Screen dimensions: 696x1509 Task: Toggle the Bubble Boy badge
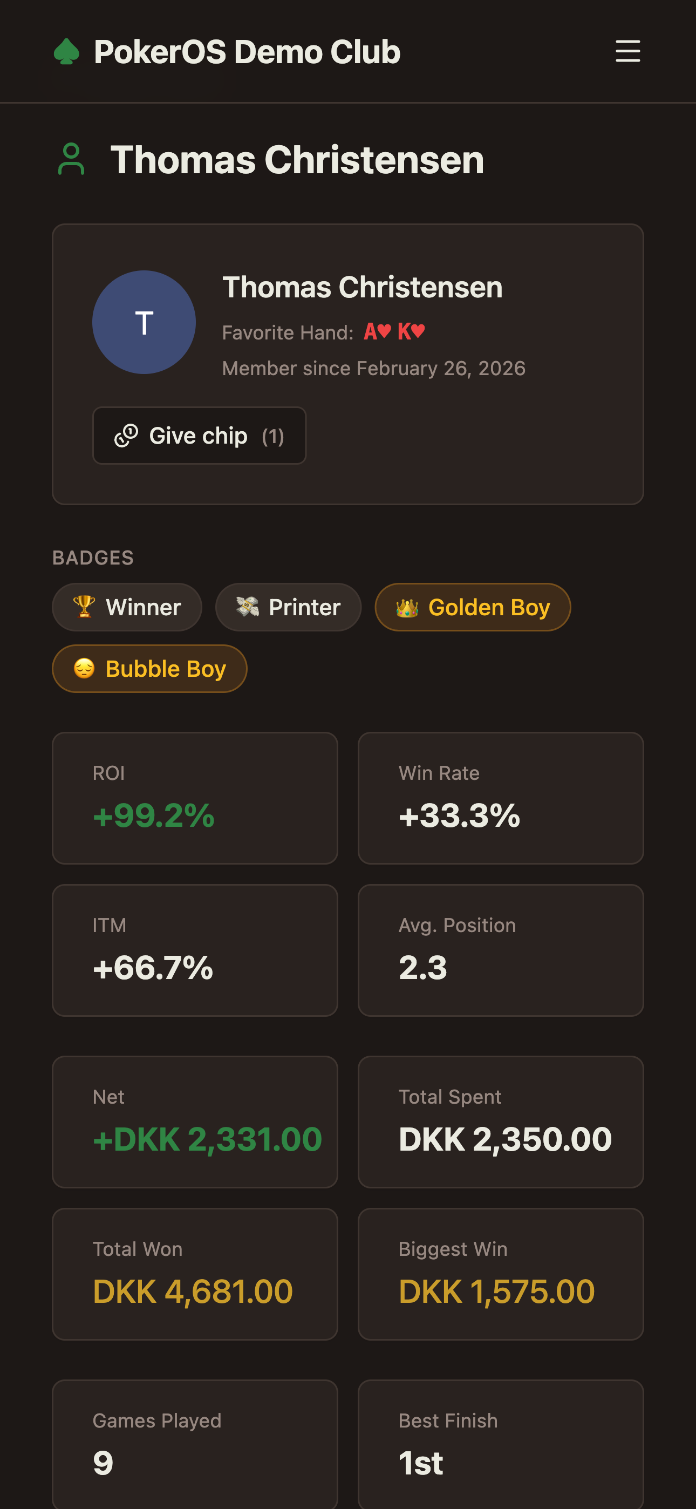149,668
